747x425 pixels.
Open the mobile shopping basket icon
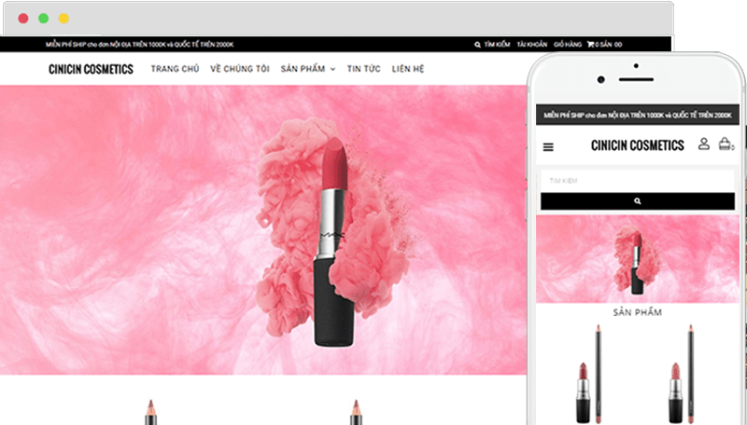click(x=725, y=144)
